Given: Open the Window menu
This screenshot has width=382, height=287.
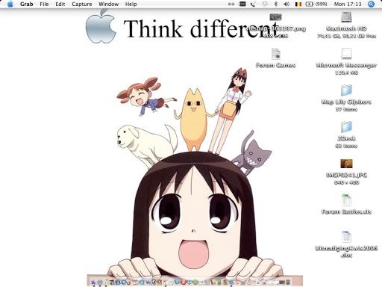Looking at the screenshot, I should pyautogui.click(x=108, y=4).
